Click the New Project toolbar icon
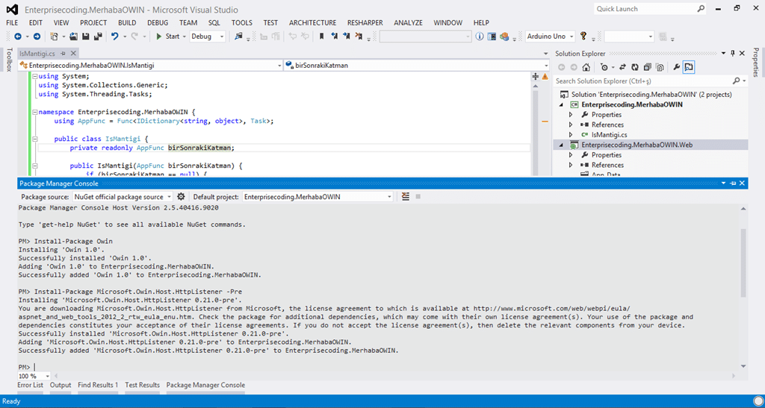Image resolution: width=765 pixels, height=408 pixels. coord(54,37)
